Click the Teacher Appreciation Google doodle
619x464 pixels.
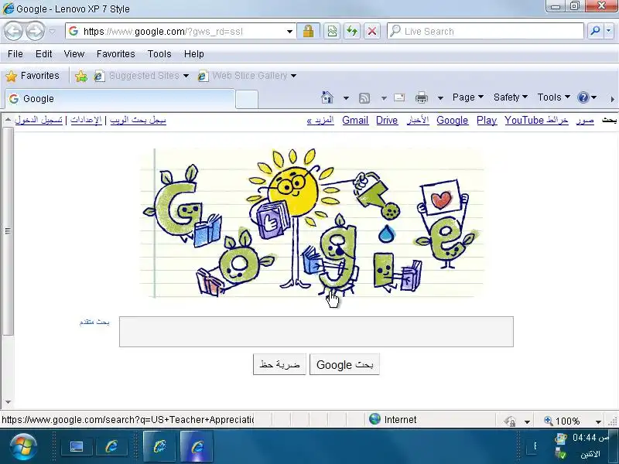tap(312, 223)
